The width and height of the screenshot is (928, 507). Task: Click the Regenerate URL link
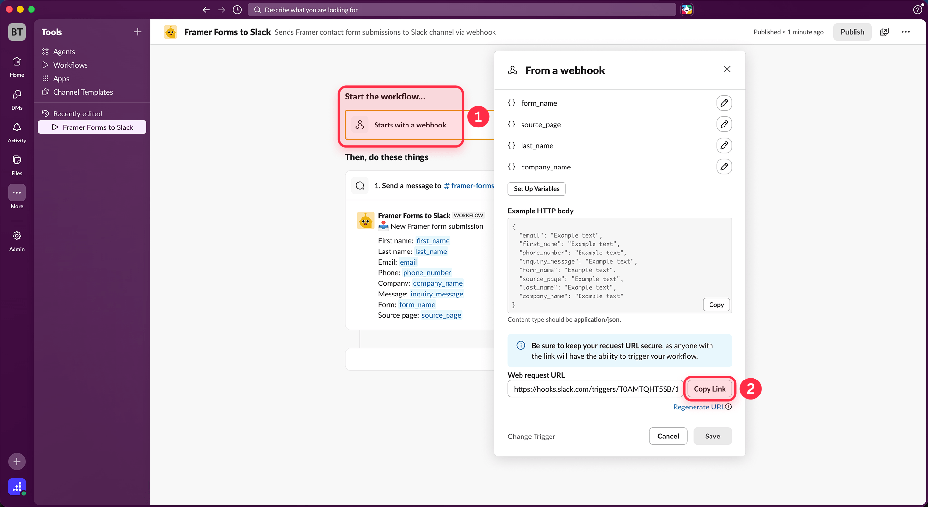tap(699, 407)
